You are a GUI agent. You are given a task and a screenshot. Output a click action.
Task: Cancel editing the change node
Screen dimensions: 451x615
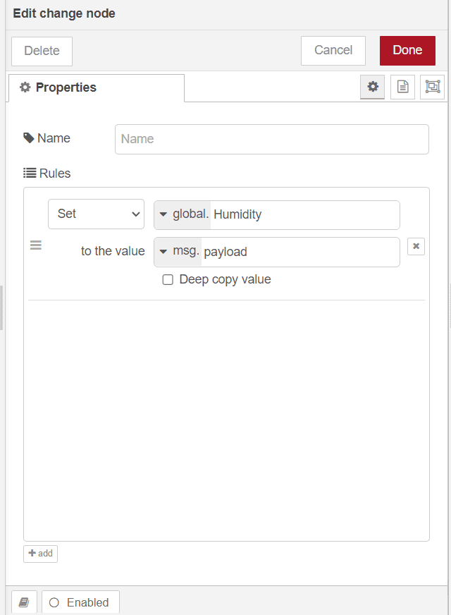tap(333, 50)
